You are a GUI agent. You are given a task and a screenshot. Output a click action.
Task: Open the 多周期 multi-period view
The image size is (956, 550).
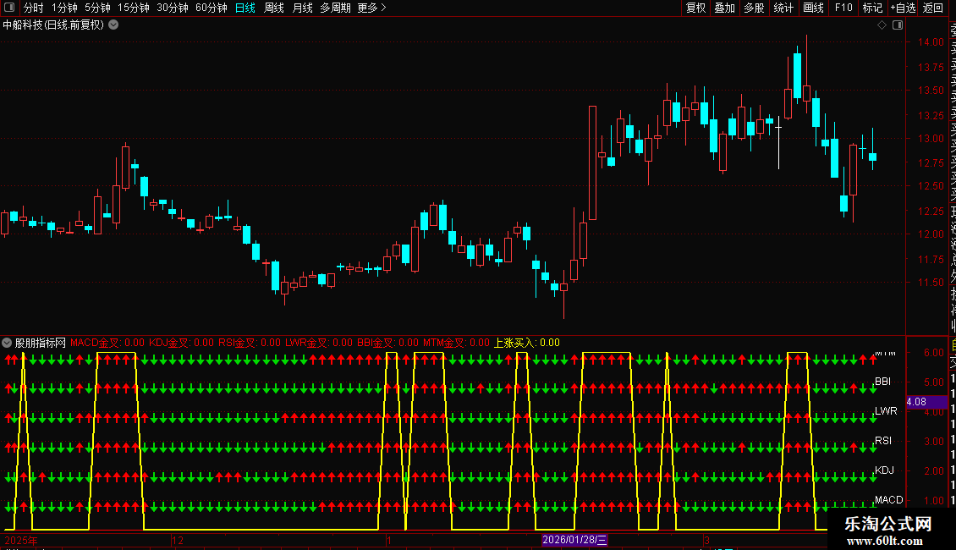tap(335, 8)
